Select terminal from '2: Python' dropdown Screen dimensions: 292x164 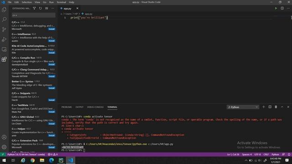(243, 107)
